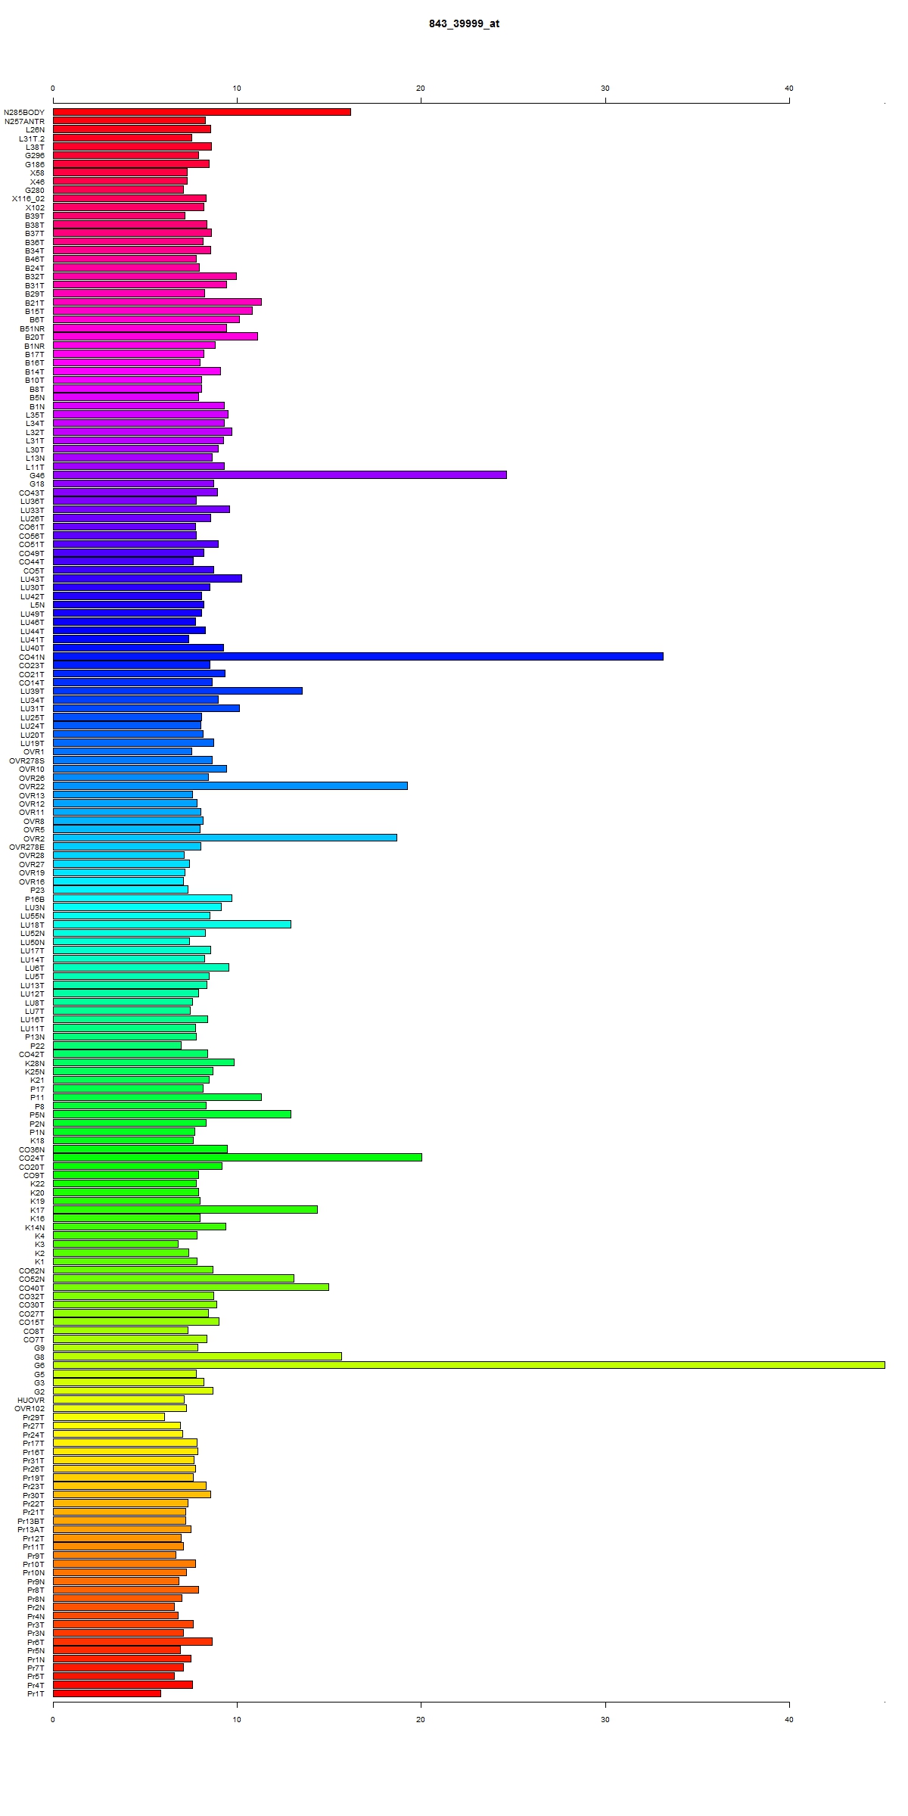908x1816 pixels.
Task: Click the 'LU33T' label
Action: [33, 510]
